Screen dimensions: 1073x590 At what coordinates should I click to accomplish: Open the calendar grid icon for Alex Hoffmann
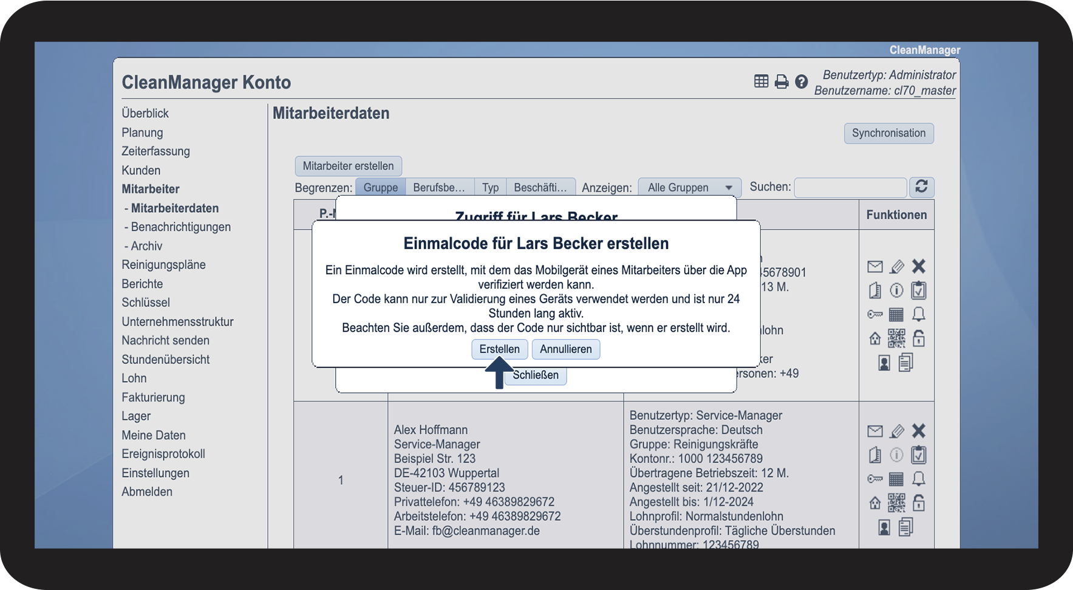click(x=896, y=479)
